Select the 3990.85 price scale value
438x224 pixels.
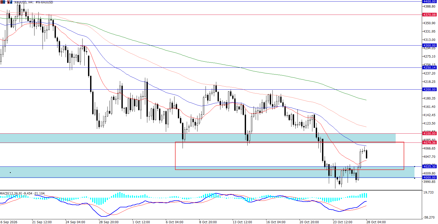coord(429,182)
